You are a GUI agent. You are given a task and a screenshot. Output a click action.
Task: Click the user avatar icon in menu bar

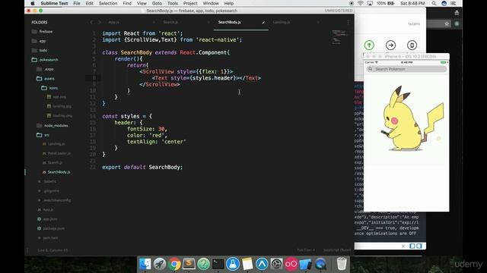pyautogui.click(x=444, y=3)
